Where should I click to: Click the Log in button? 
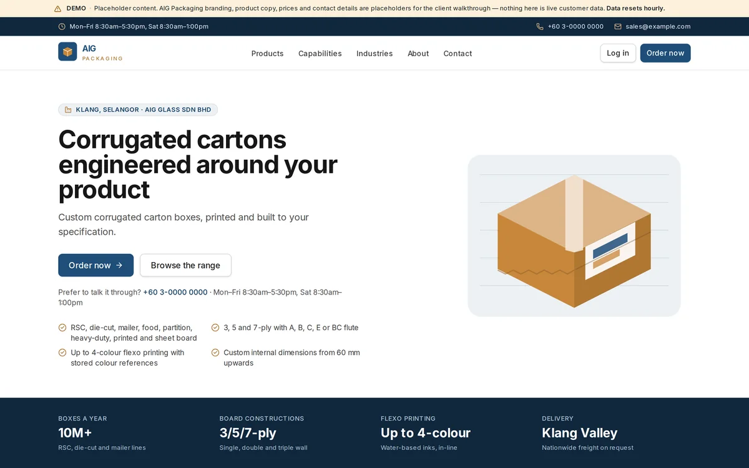(x=618, y=53)
